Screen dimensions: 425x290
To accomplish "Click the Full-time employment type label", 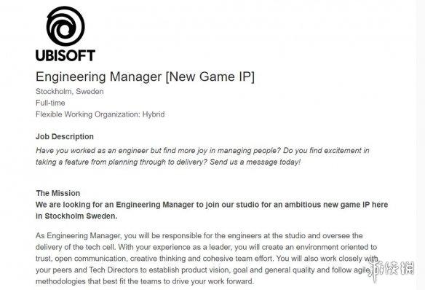I will (x=50, y=103).
